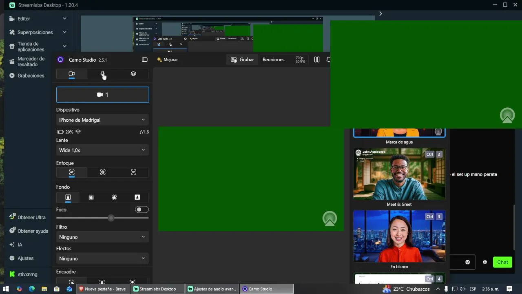Viewport: 522px width, 294px height.
Task: Open the Efectos dropdown
Action: click(x=102, y=258)
